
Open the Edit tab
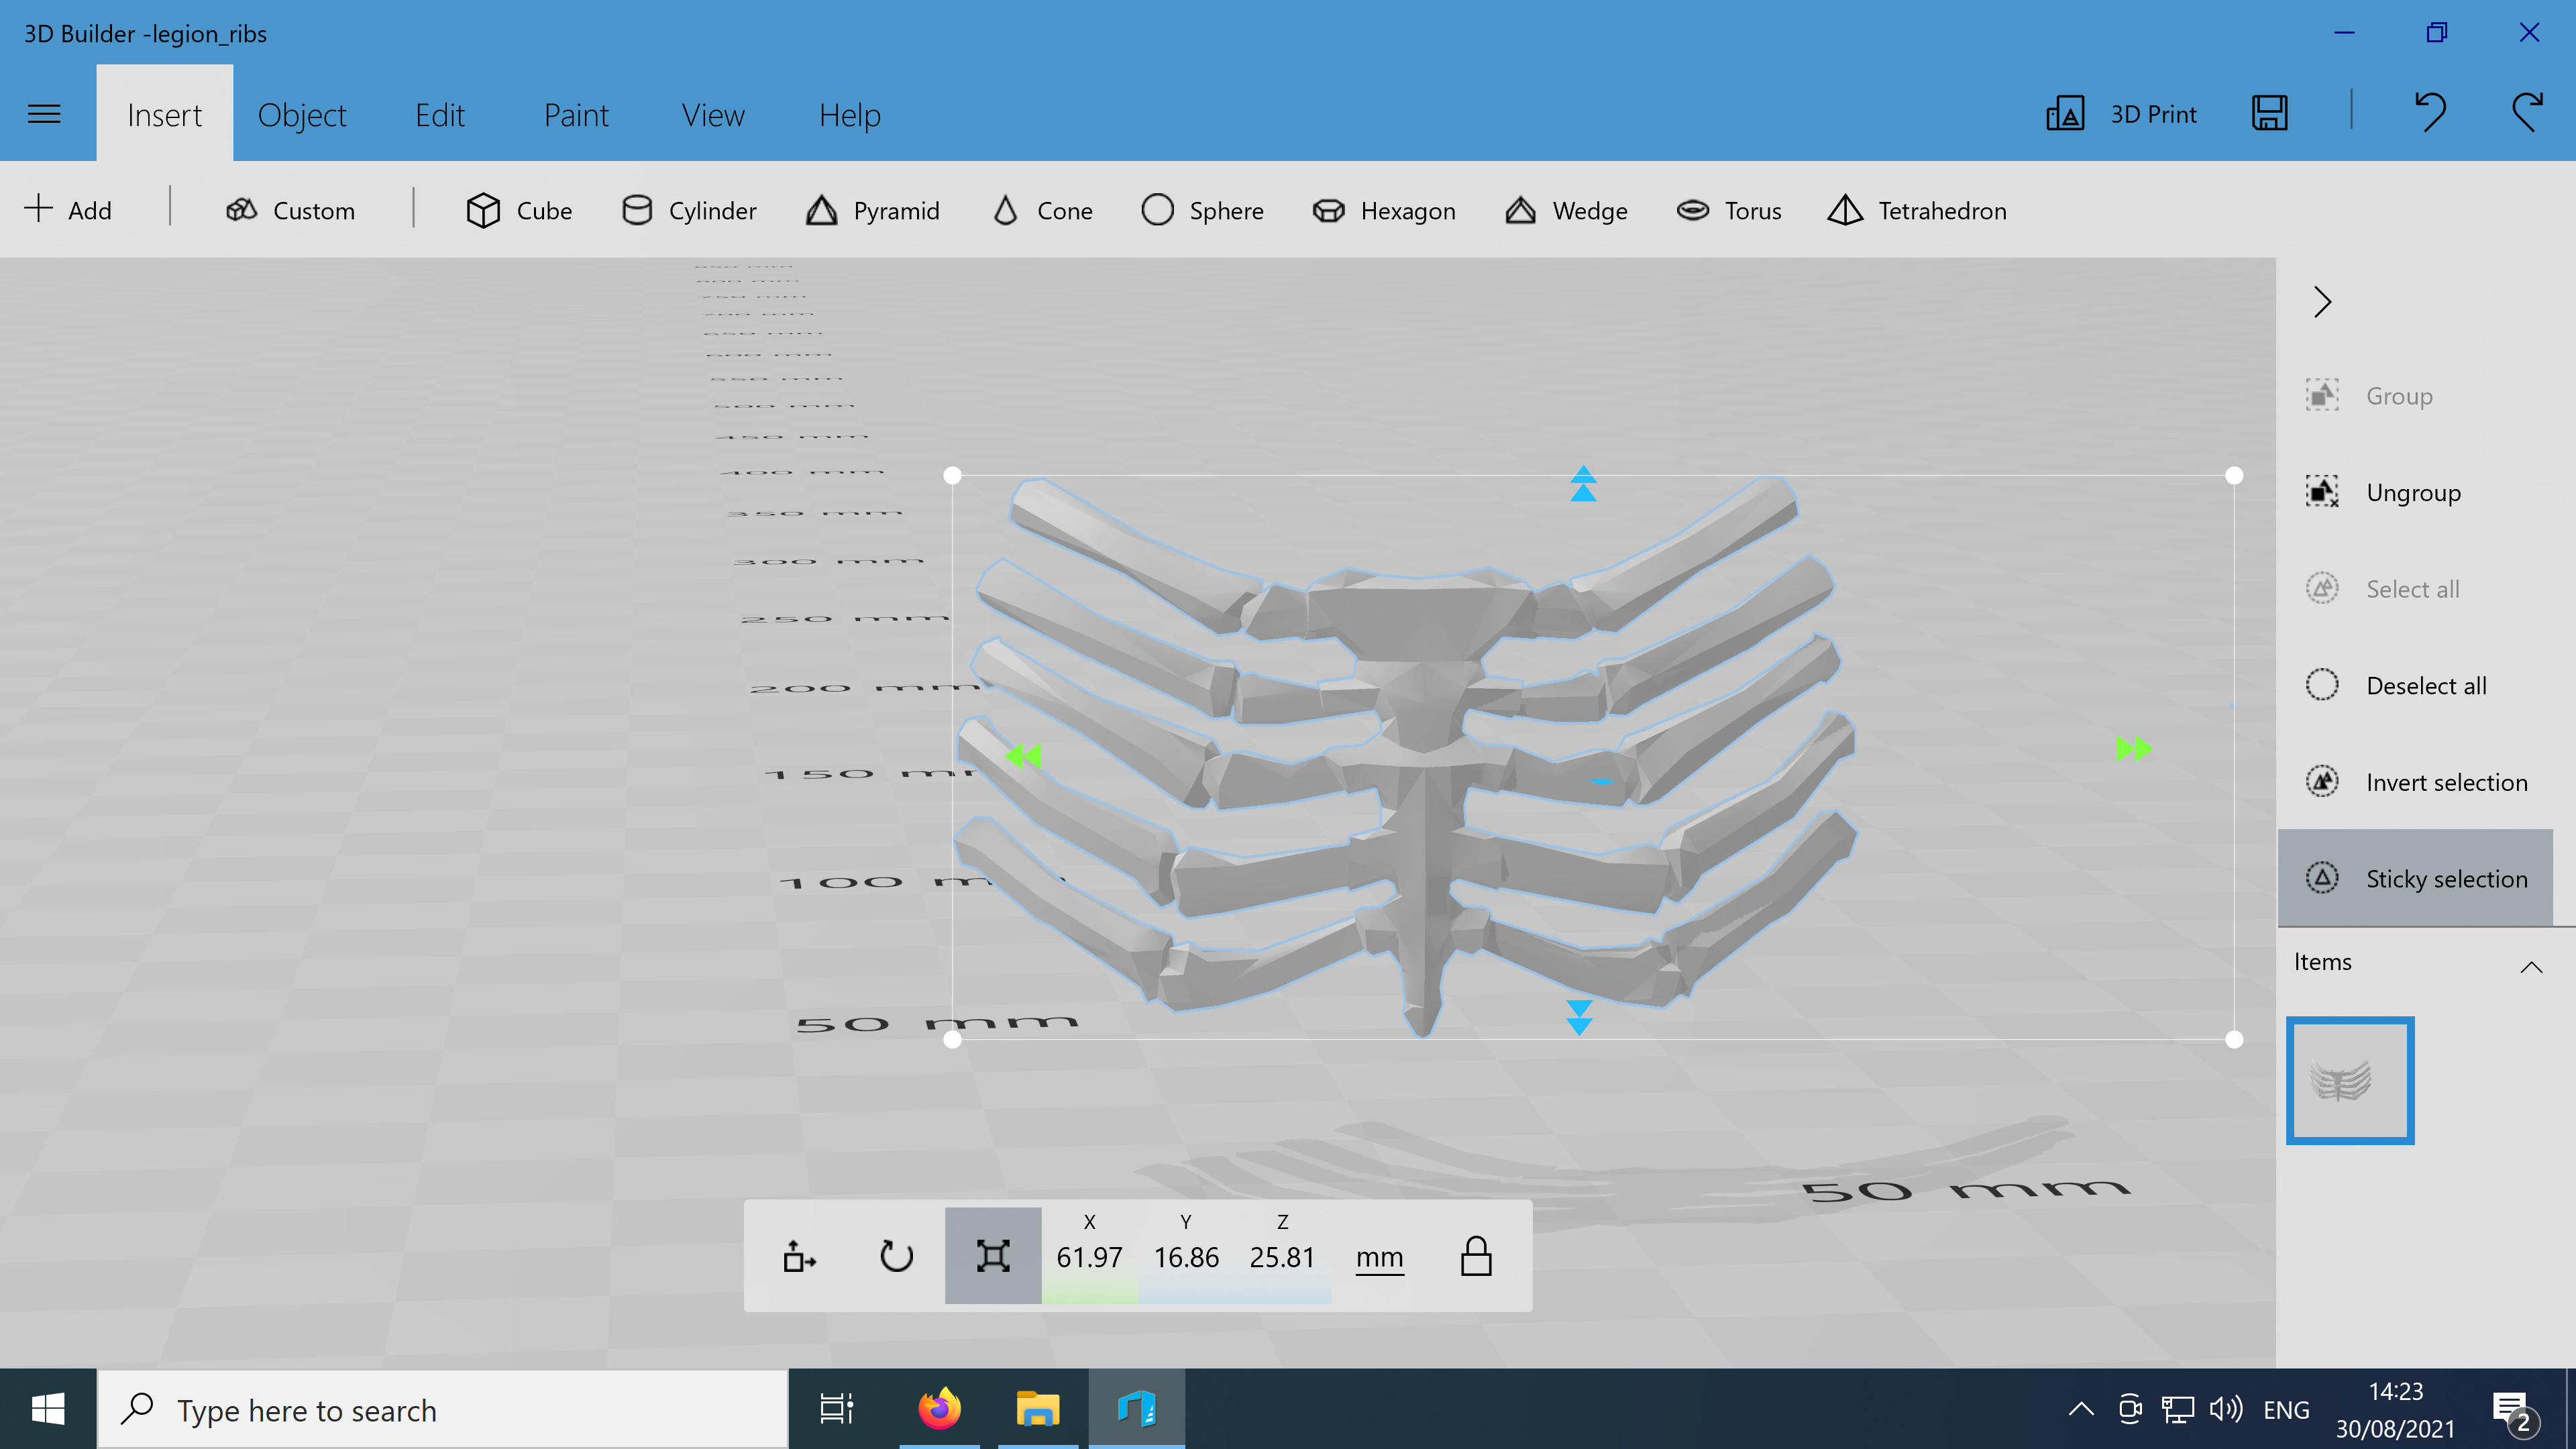440,114
